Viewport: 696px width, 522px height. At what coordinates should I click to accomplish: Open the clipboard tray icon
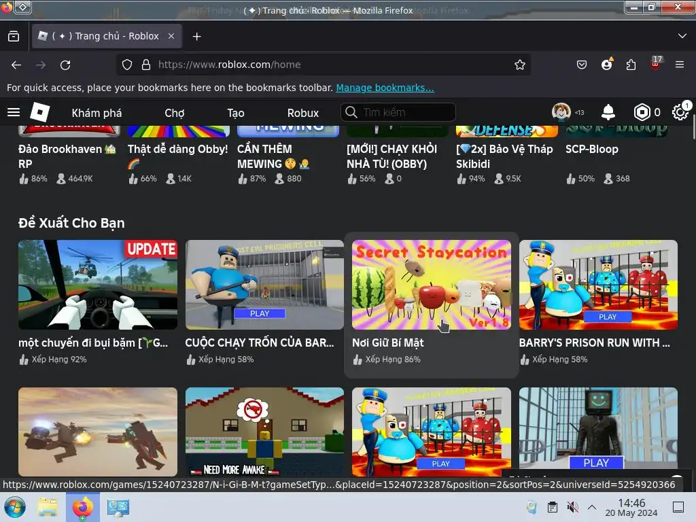[x=552, y=507]
